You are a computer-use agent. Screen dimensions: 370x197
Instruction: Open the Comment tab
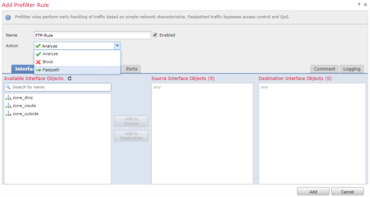(324, 69)
